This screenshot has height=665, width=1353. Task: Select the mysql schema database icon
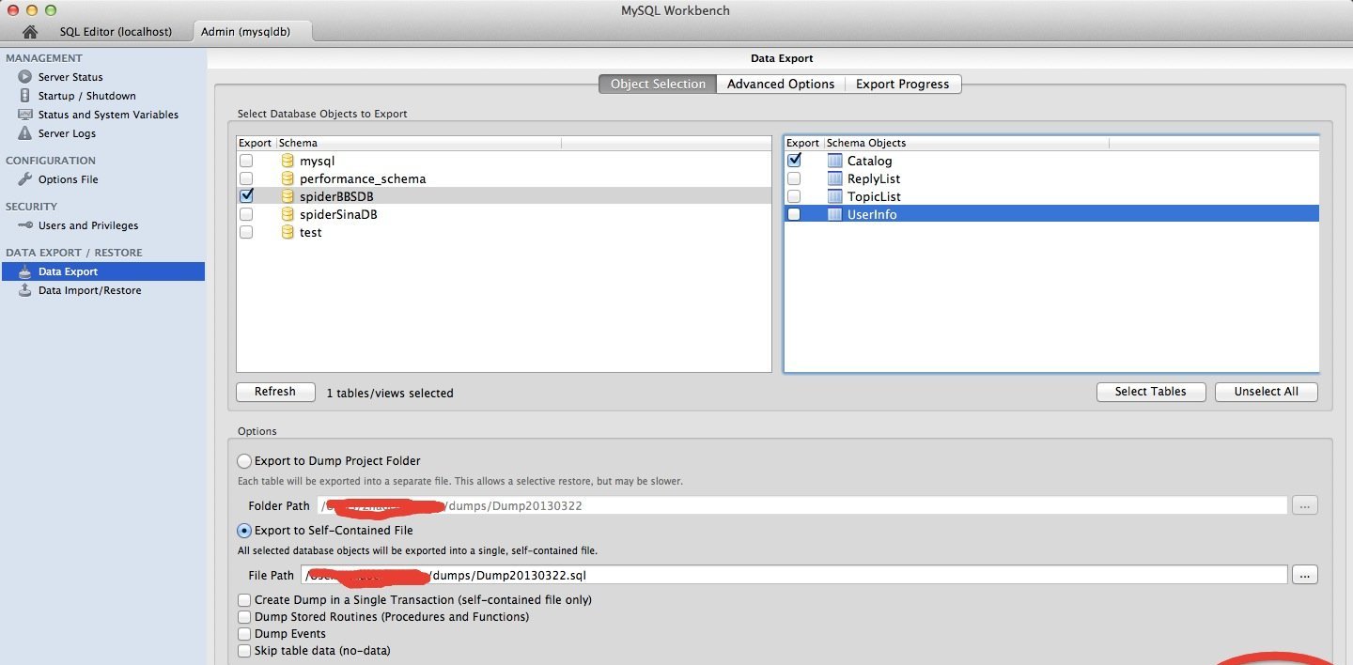tap(288, 161)
